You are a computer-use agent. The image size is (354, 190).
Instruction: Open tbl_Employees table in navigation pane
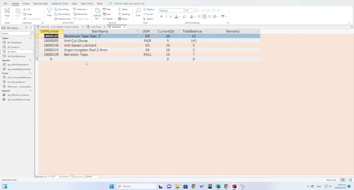click(x=15, y=43)
